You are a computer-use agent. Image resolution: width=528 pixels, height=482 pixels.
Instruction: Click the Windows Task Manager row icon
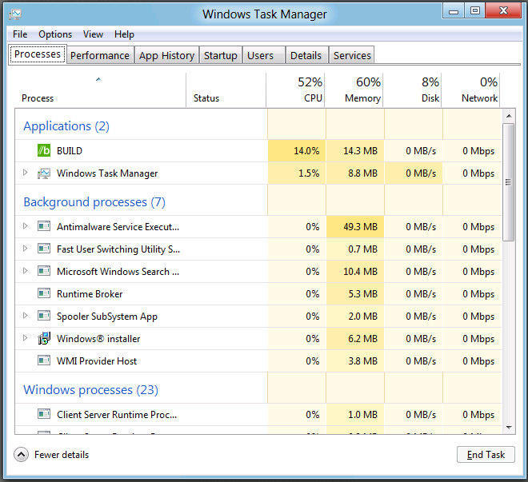pyautogui.click(x=44, y=173)
